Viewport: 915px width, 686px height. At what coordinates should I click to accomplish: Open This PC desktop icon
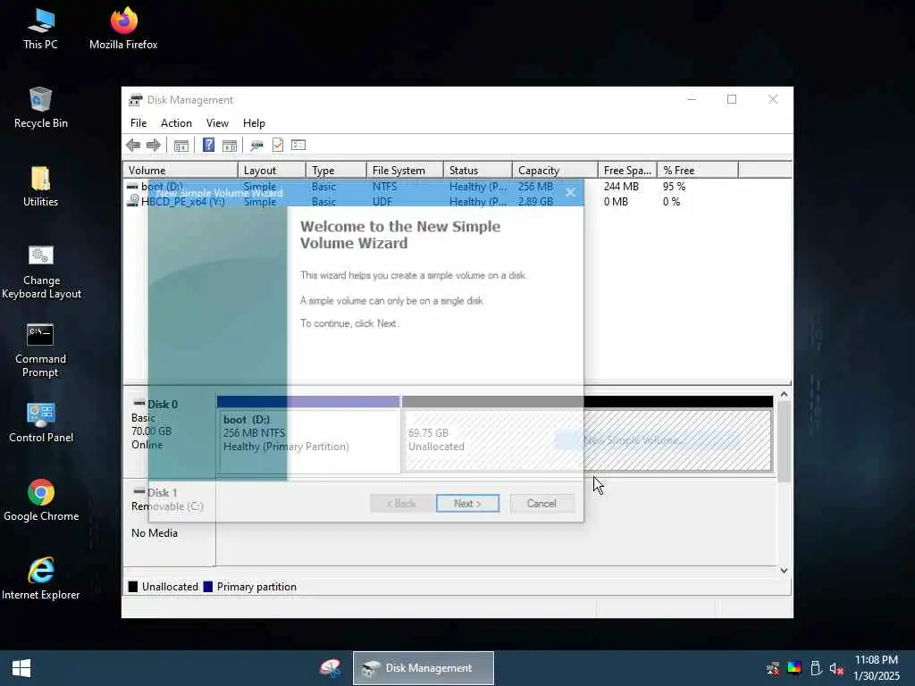coord(41,29)
